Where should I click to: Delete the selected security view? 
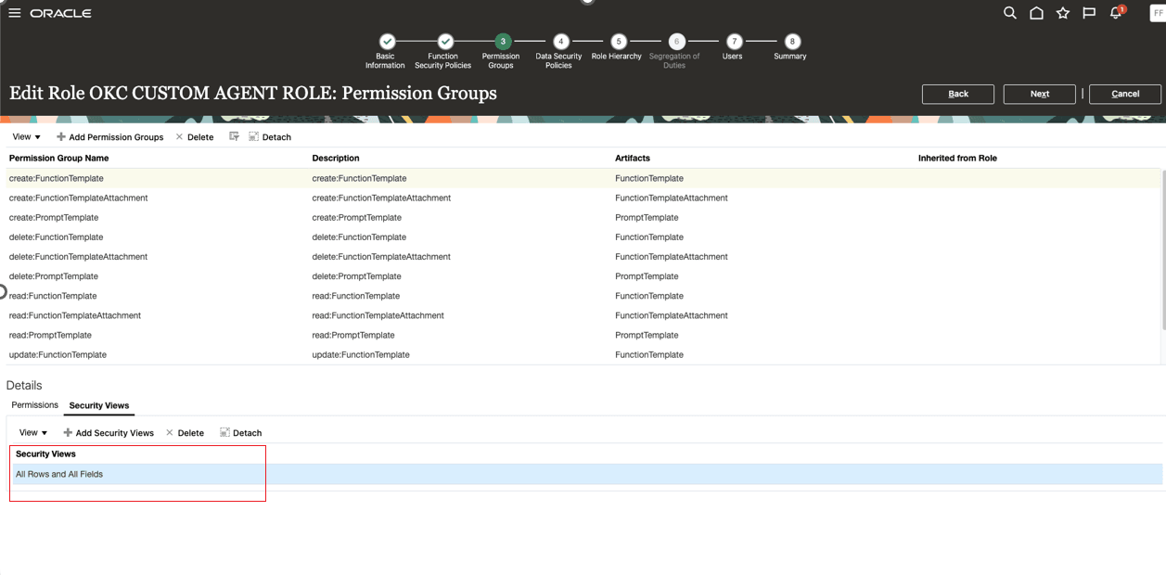coord(185,433)
